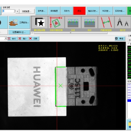Zoom out with the 缩小 button

point(23,39)
